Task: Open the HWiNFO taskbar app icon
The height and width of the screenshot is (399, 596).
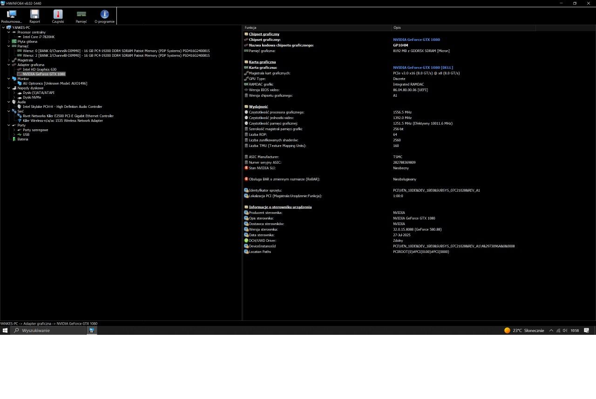Action: pyautogui.click(x=92, y=330)
